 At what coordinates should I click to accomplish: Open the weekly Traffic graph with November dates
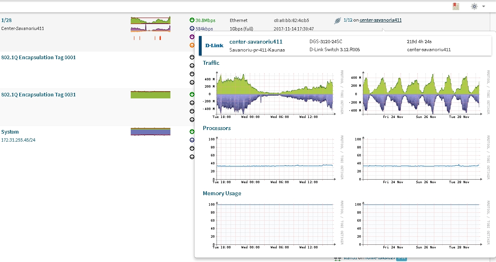pos(421,94)
